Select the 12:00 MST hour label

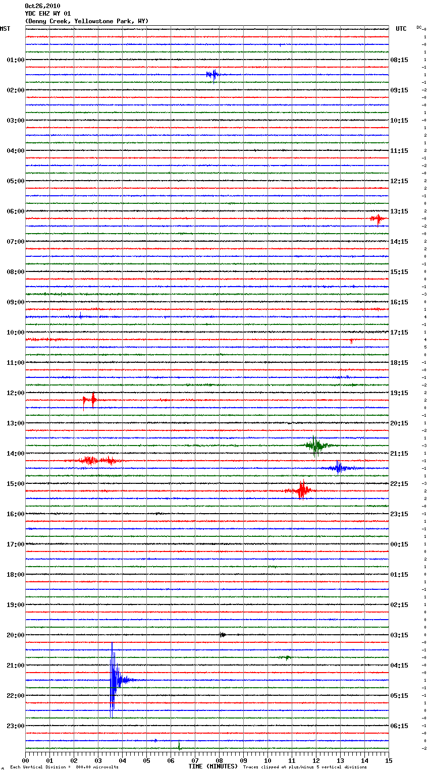click(x=16, y=393)
